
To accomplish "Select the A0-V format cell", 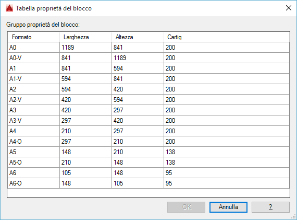I will pos(33,58).
